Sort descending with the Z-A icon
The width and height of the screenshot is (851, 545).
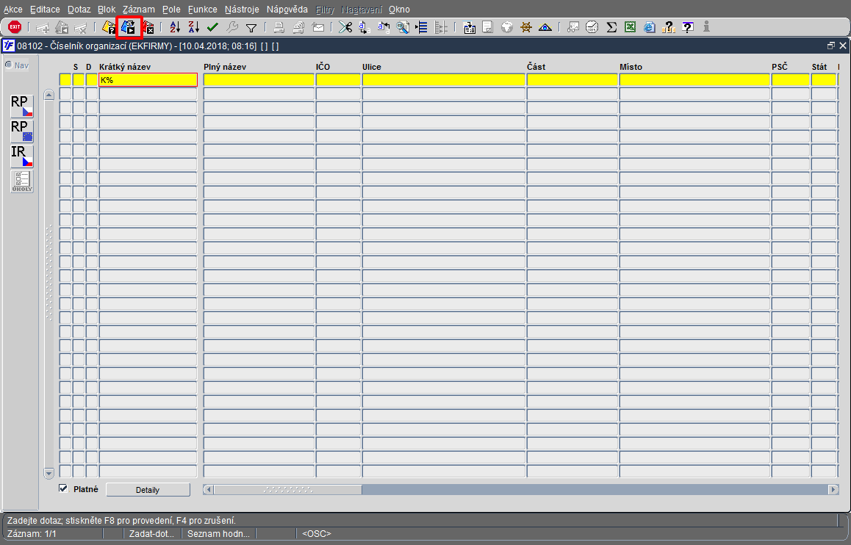pyautogui.click(x=194, y=27)
